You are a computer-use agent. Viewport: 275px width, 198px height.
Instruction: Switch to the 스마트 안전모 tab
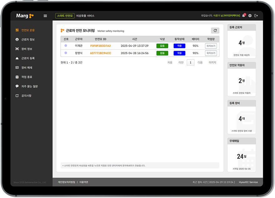(65, 16)
